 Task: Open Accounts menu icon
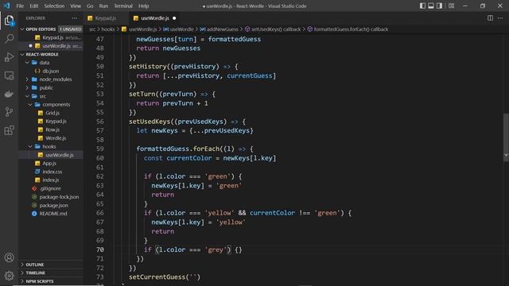click(x=9, y=257)
